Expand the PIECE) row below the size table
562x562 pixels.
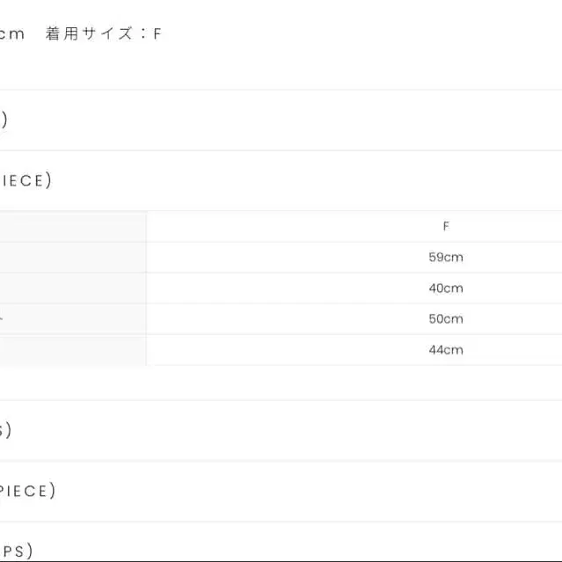[28, 491]
